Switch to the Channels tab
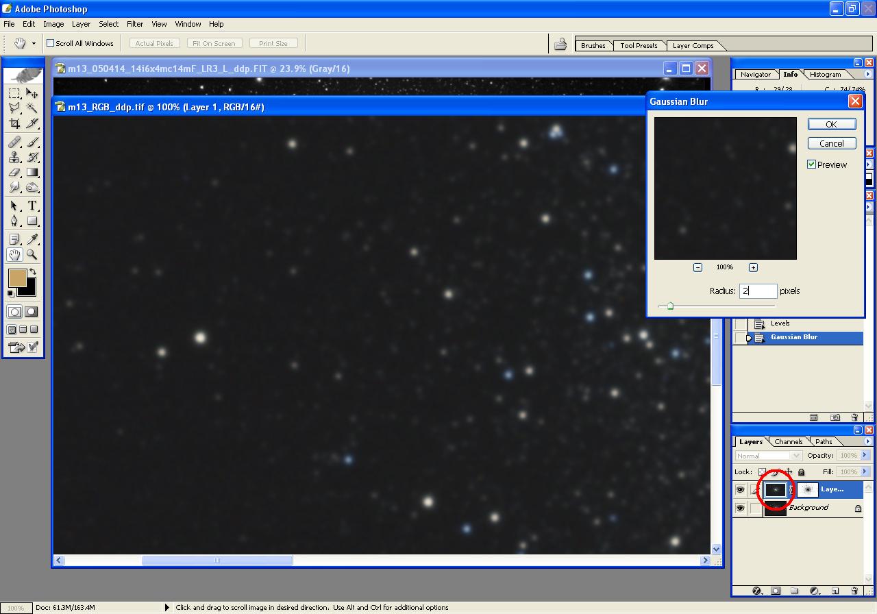The image size is (877, 614). (789, 442)
